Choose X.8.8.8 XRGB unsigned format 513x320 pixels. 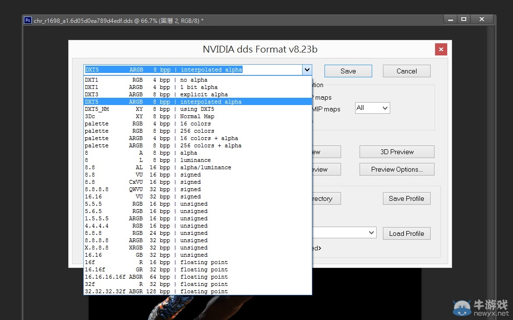coord(198,248)
